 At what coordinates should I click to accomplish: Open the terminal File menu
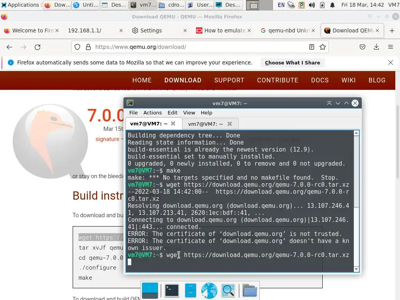(x=134, y=112)
